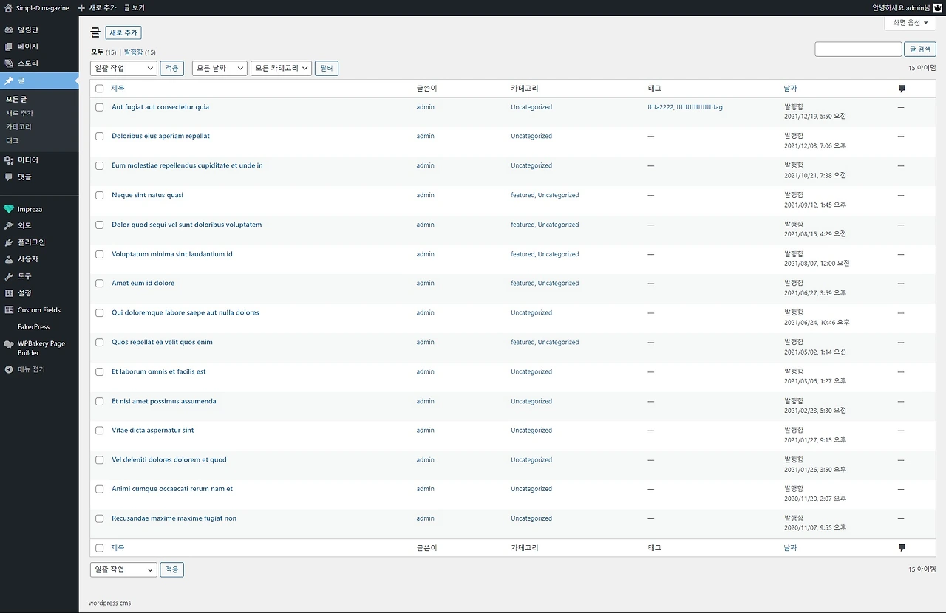Click the Impreza diamond icon
946x613 pixels.
pyautogui.click(x=9, y=209)
